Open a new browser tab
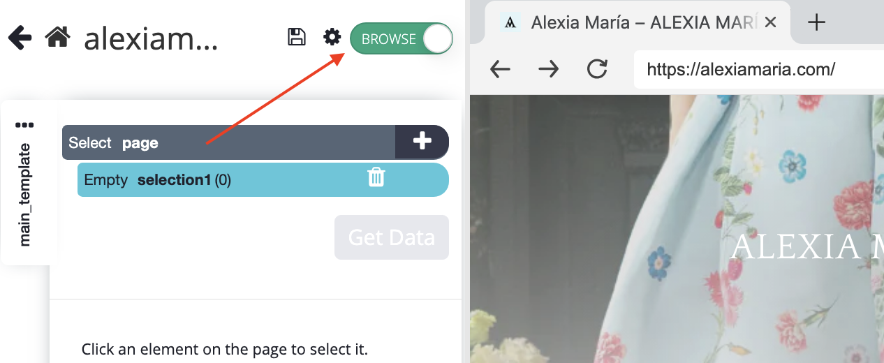 point(816,22)
